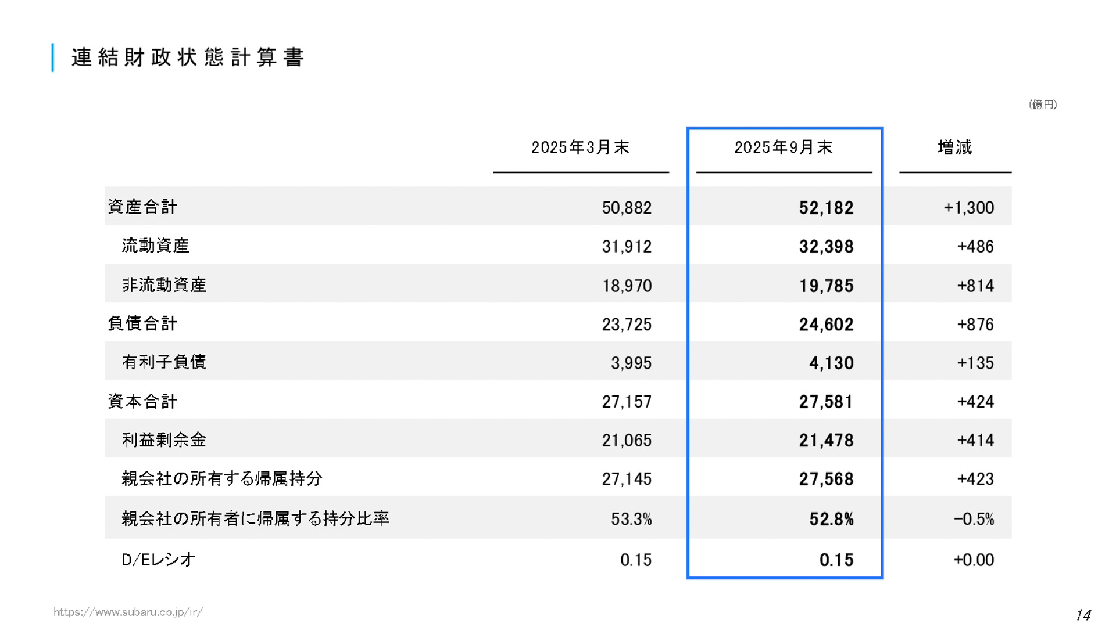Image resolution: width=1116 pixels, height=627 pixels.
Task: Select the 2025年3月末 column header
Action: point(580,149)
